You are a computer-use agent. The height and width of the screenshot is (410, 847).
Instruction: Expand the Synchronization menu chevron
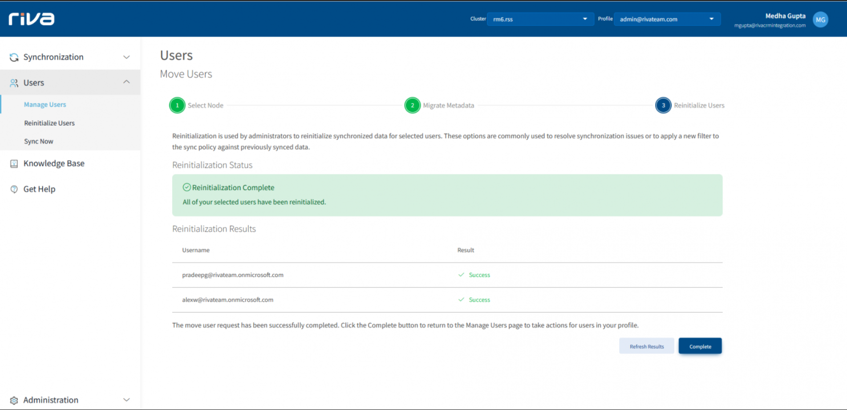(126, 57)
